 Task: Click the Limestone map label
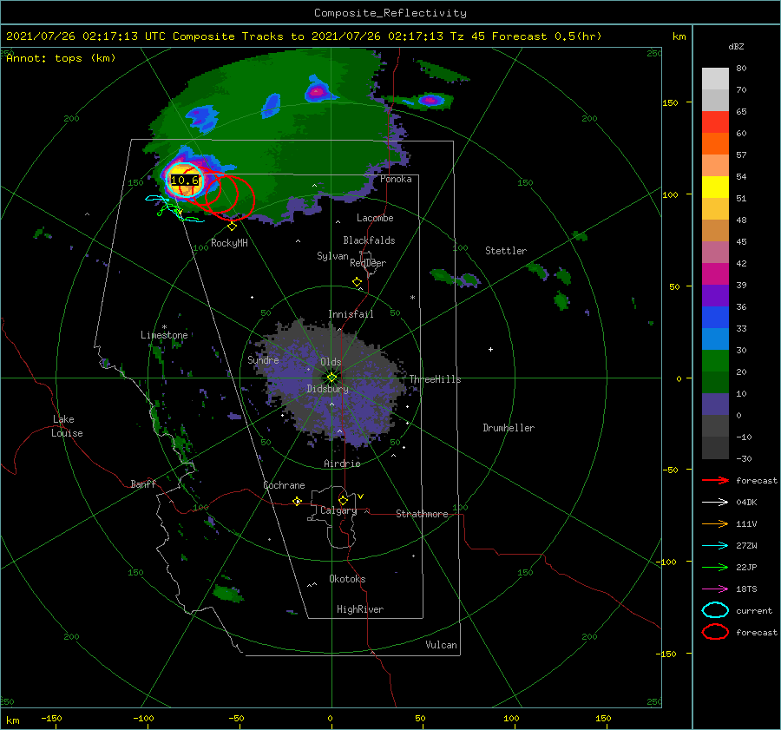tap(164, 335)
